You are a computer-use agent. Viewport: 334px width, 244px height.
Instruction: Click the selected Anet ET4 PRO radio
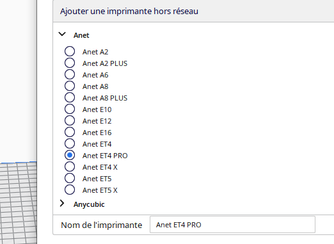click(x=70, y=155)
